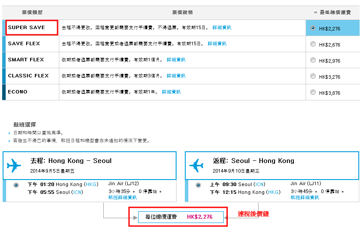Screen dimensions: 364x233
Task: Select the return LJ11 flight radio button
Action: pos(198,185)
